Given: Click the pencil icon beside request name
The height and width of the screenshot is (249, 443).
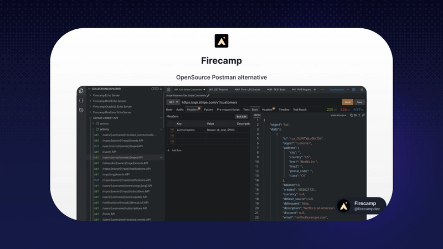Looking at the screenshot, I should tap(208, 95).
